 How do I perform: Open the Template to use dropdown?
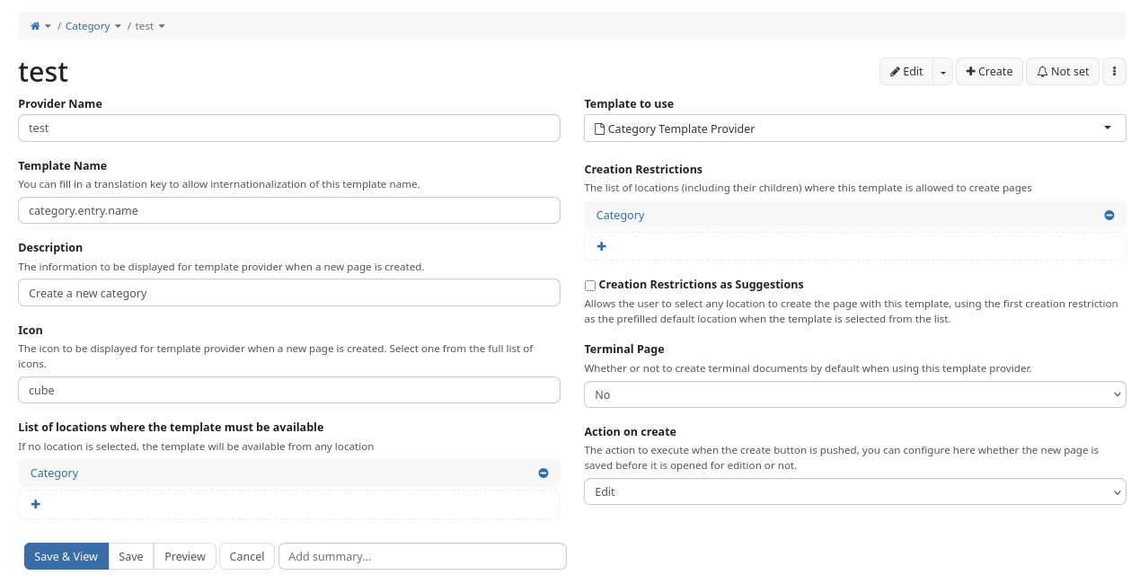click(855, 128)
